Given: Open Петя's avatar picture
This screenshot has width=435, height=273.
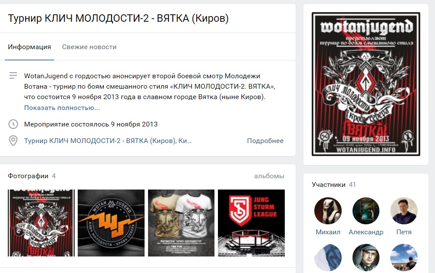Looking at the screenshot, I should [404, 211].
